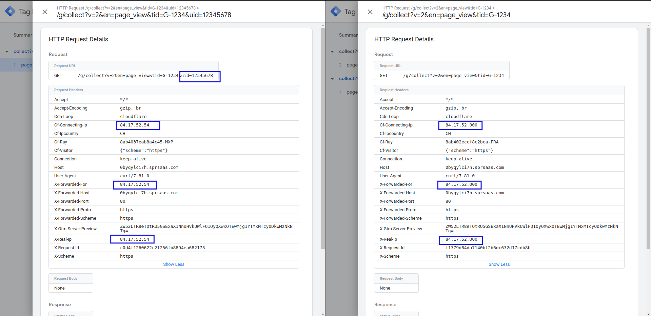
Task: Collapse the collect? request group in left sidebar
Action: coord(7,51)
